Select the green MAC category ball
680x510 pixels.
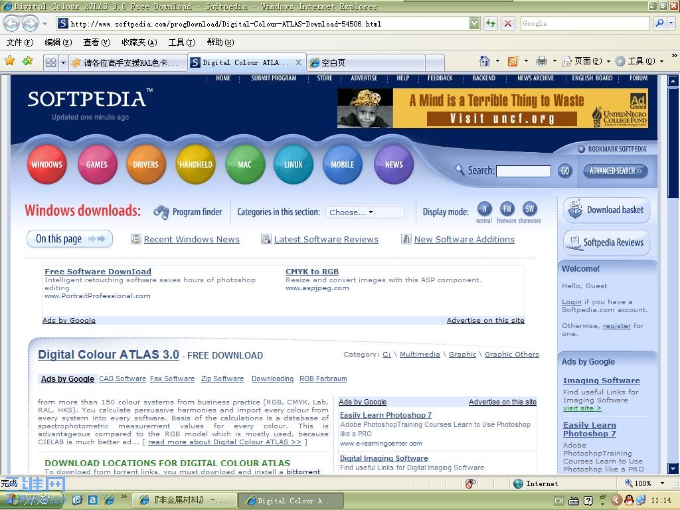point(244,165)
